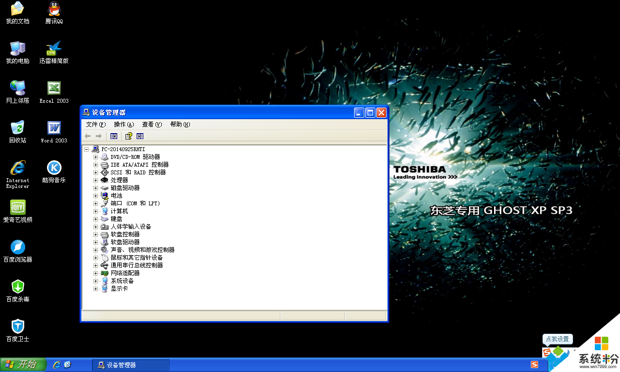Select 腾讯QQ desktop icon

(x=54, y=13)
